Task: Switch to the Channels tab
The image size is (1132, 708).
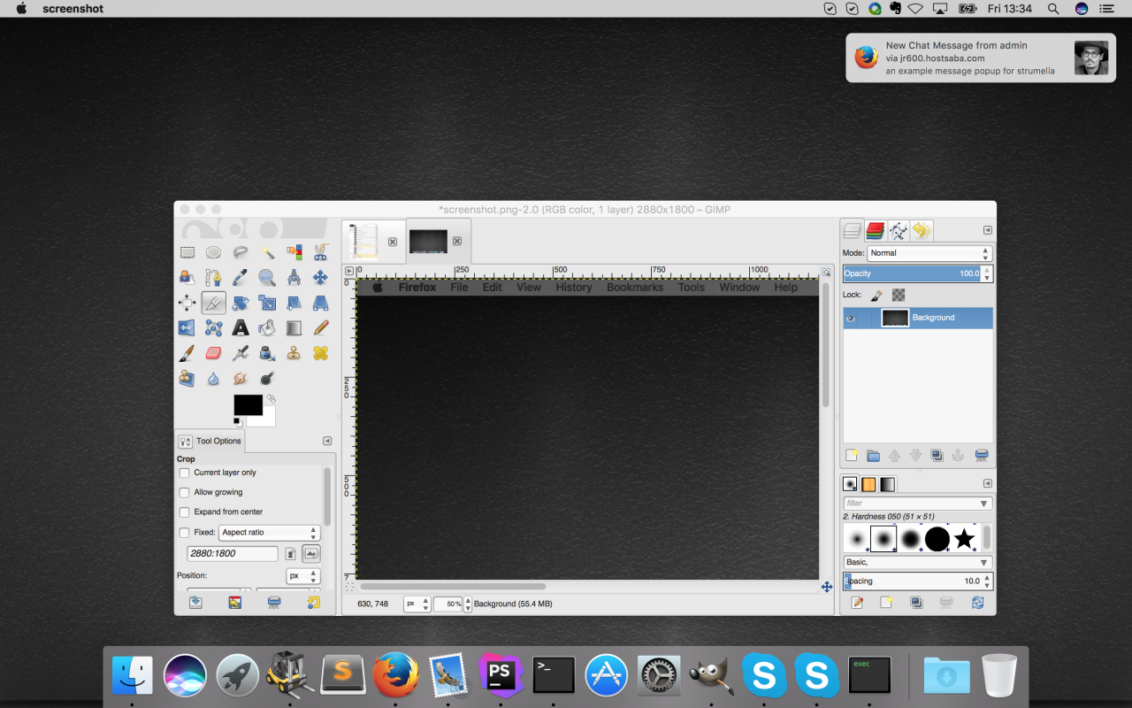Action: [876, 231]
